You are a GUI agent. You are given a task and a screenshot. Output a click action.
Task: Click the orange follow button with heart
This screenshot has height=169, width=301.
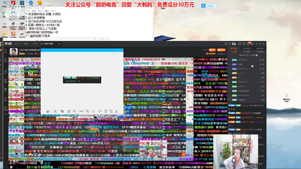tap(212, 50)
